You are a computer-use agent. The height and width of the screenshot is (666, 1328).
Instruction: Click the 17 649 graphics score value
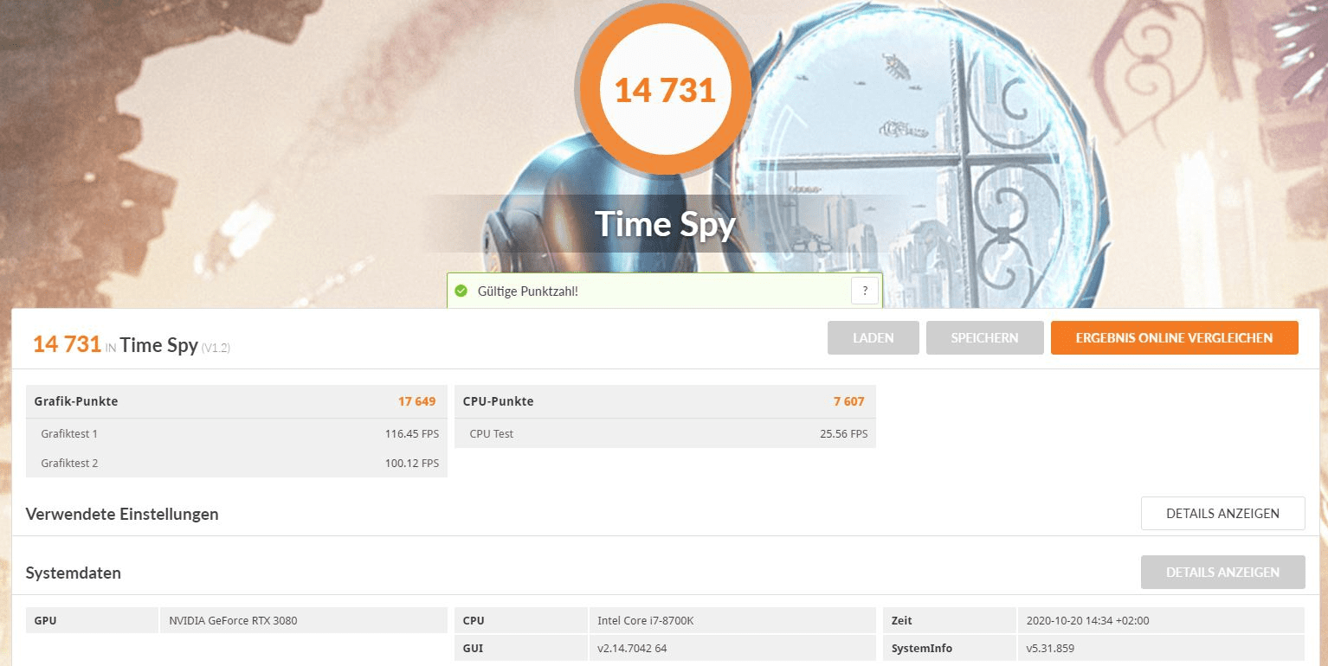click(x=416, y=401)
